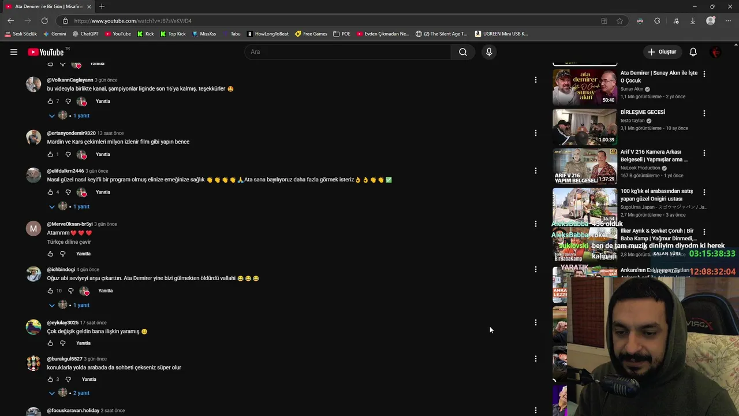Open 'Arif V 216' video thumbnail
Screen dimensions: 739x416
(x=585, y=166)
